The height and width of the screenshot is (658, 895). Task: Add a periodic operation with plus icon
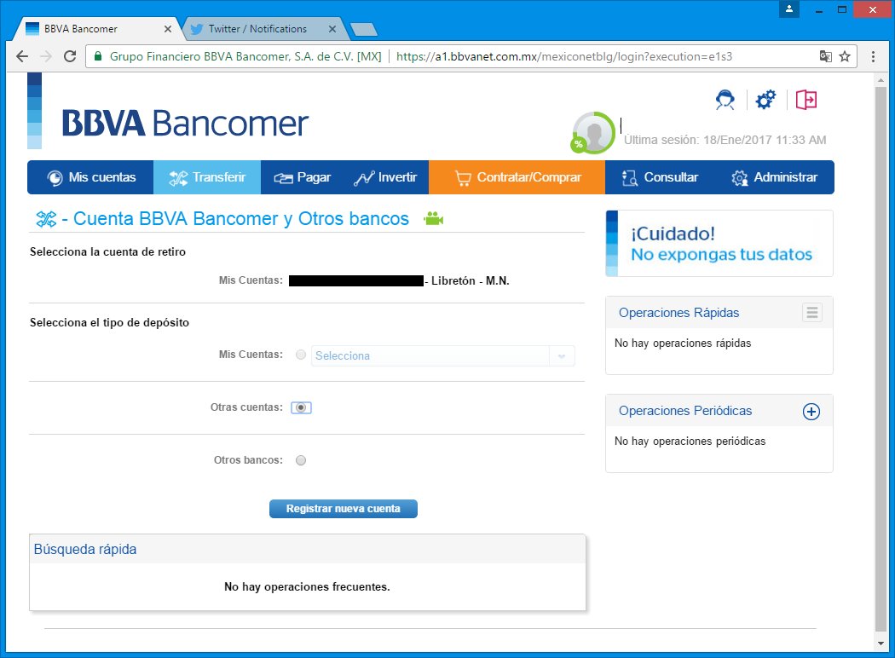coord(811,412)
